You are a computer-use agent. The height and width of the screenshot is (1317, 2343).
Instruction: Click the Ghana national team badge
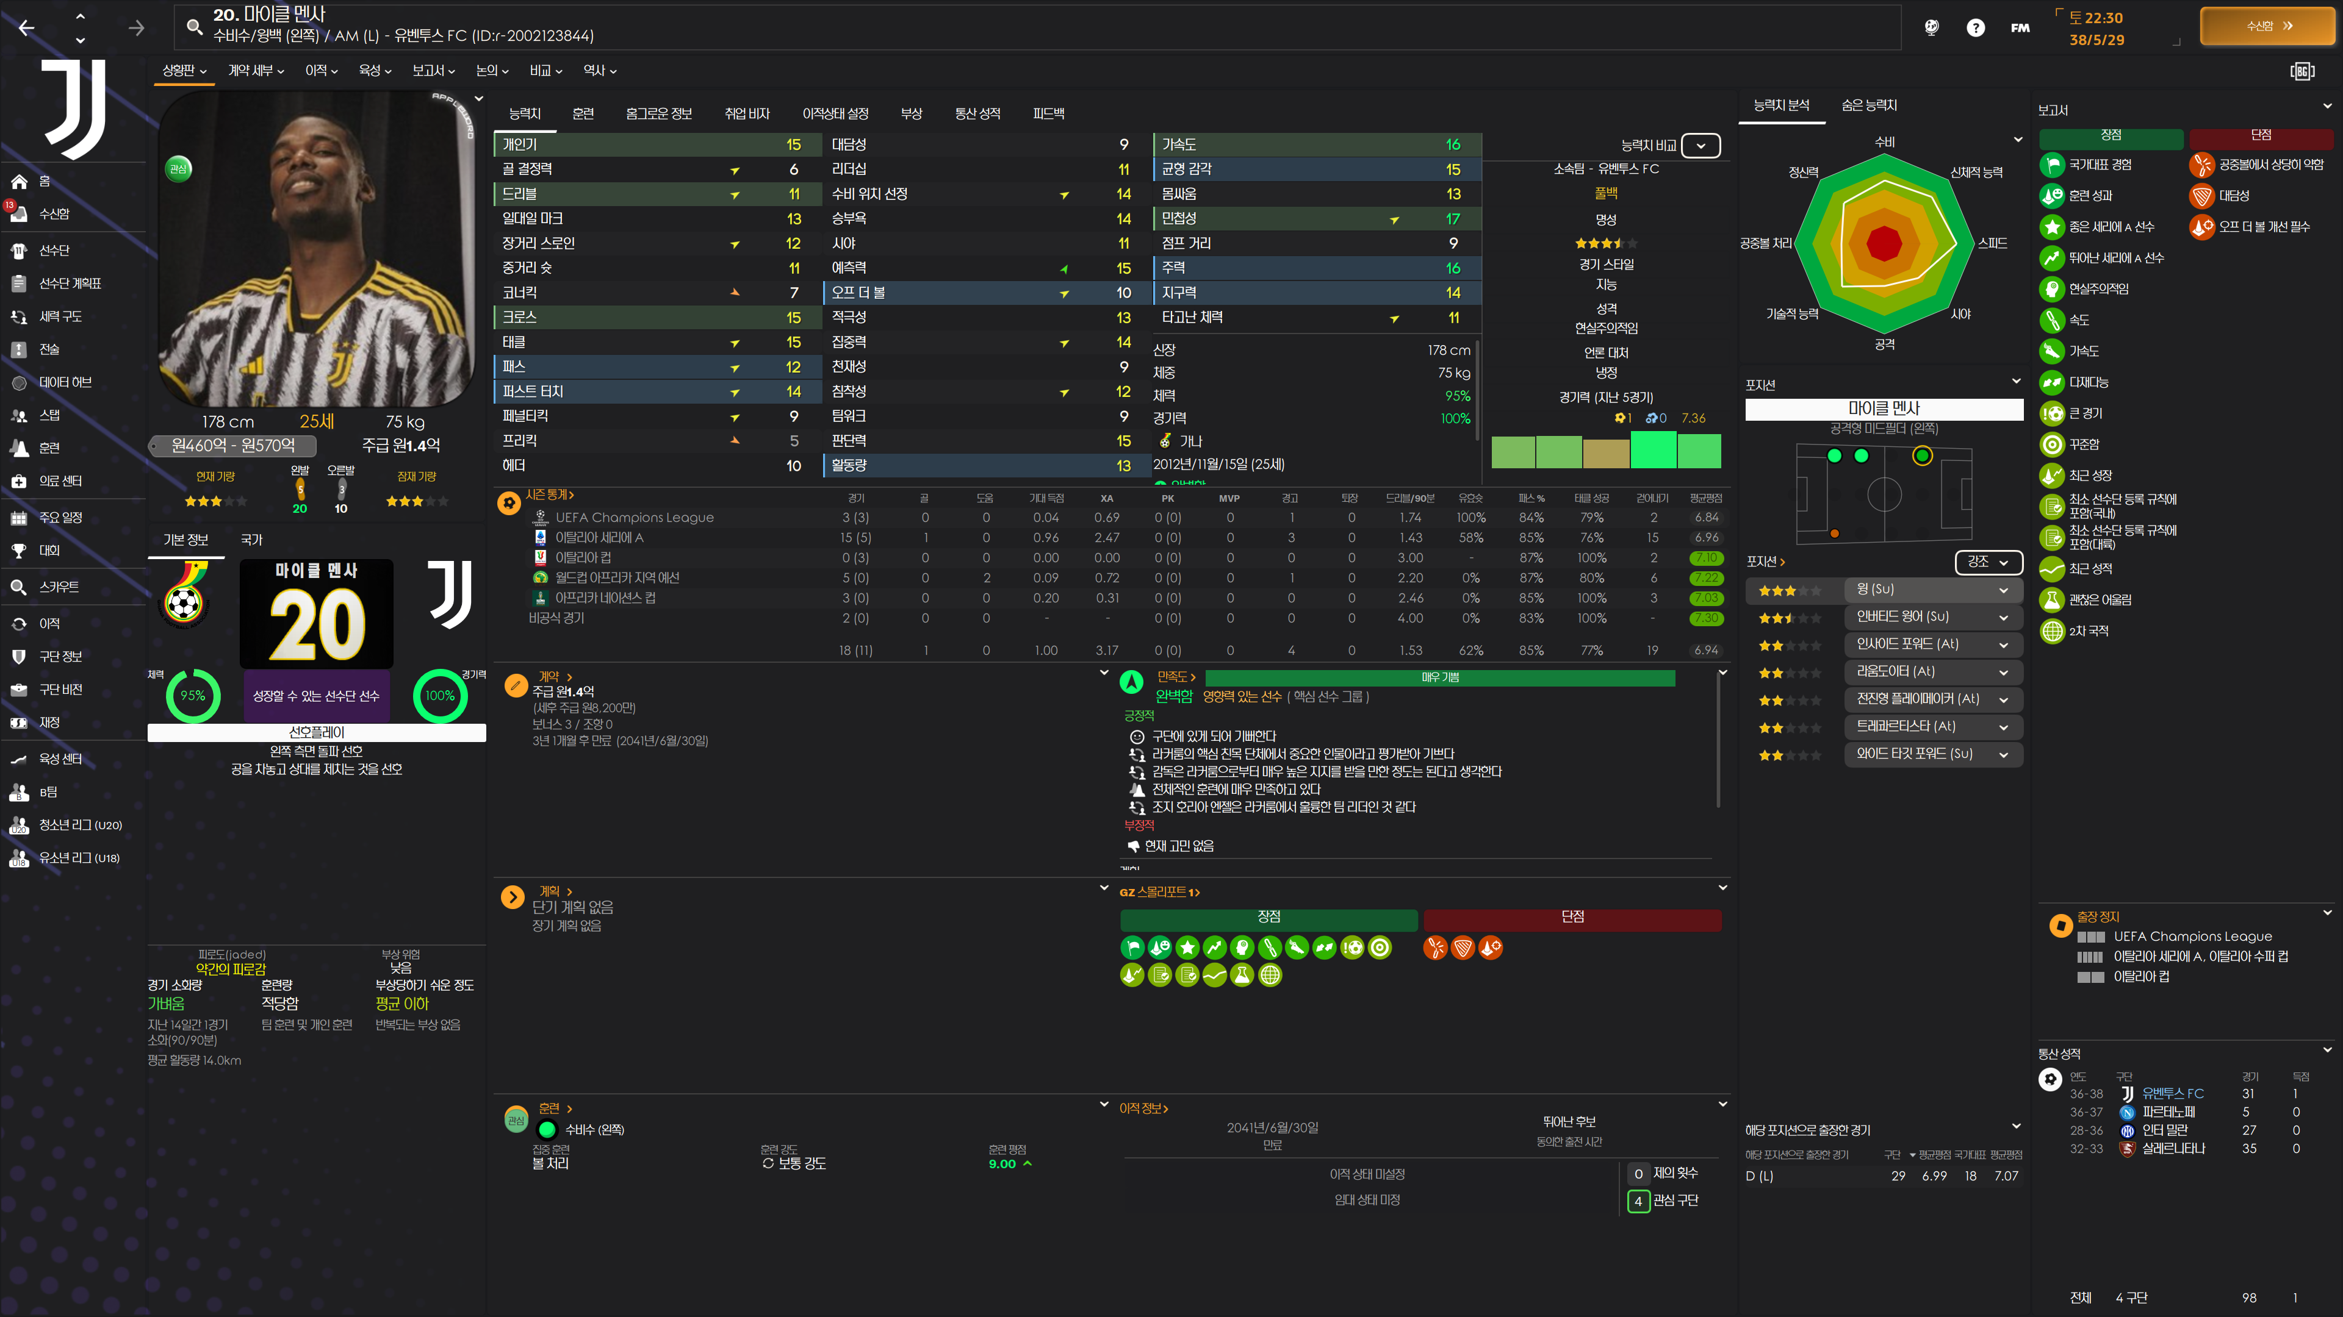pos(185,595)
